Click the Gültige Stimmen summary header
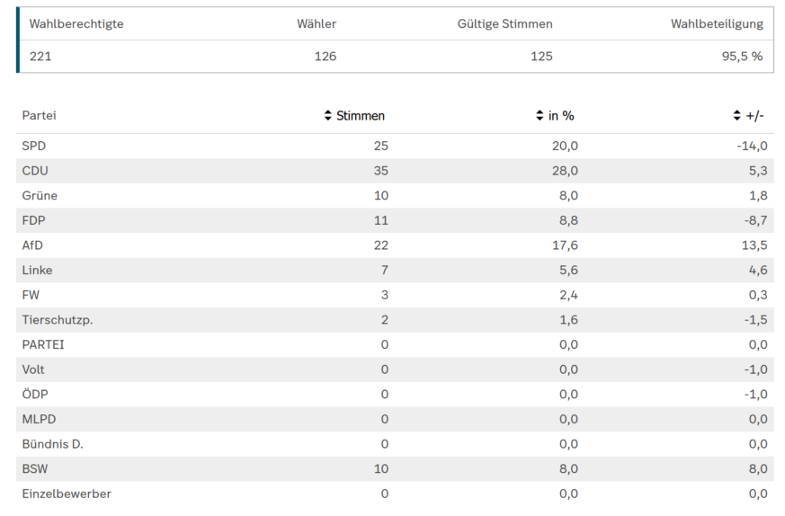Screen dimensions: 785x516 [x=504, y=24]
